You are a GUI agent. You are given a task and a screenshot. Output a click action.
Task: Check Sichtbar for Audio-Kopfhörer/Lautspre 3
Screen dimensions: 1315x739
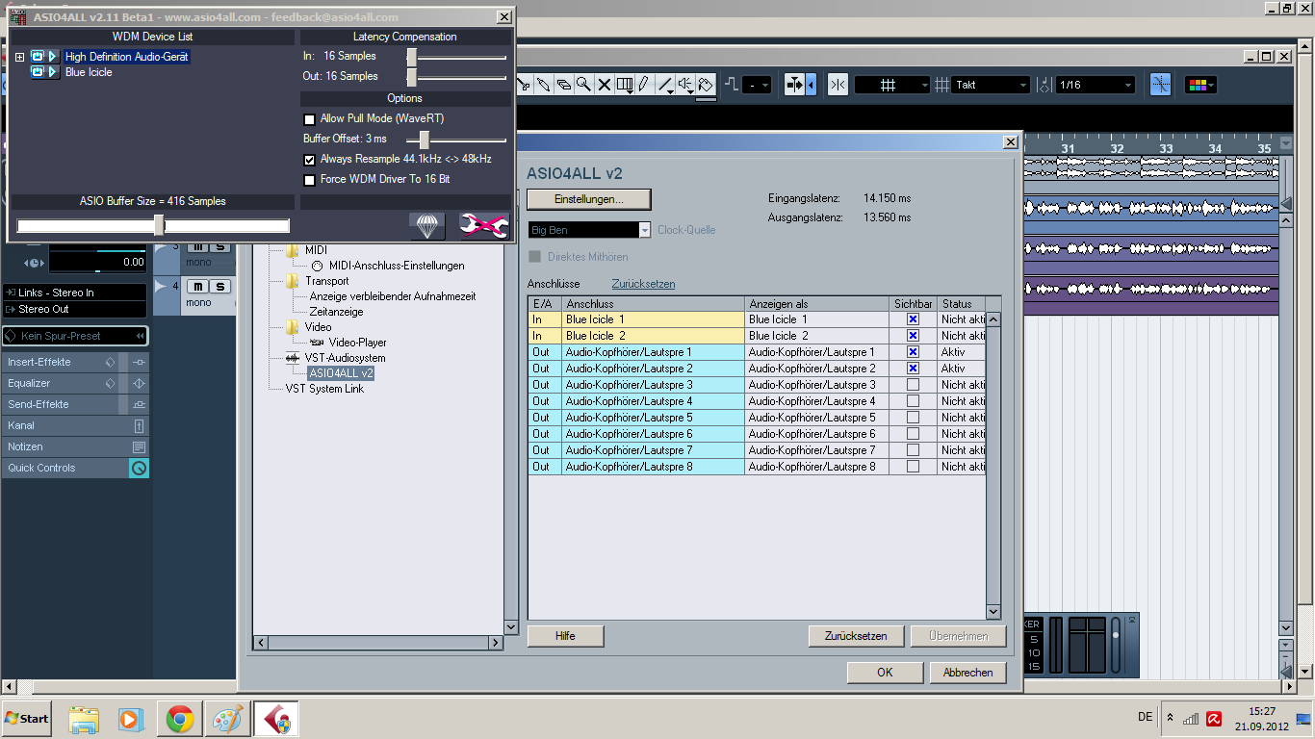point(913,385)
